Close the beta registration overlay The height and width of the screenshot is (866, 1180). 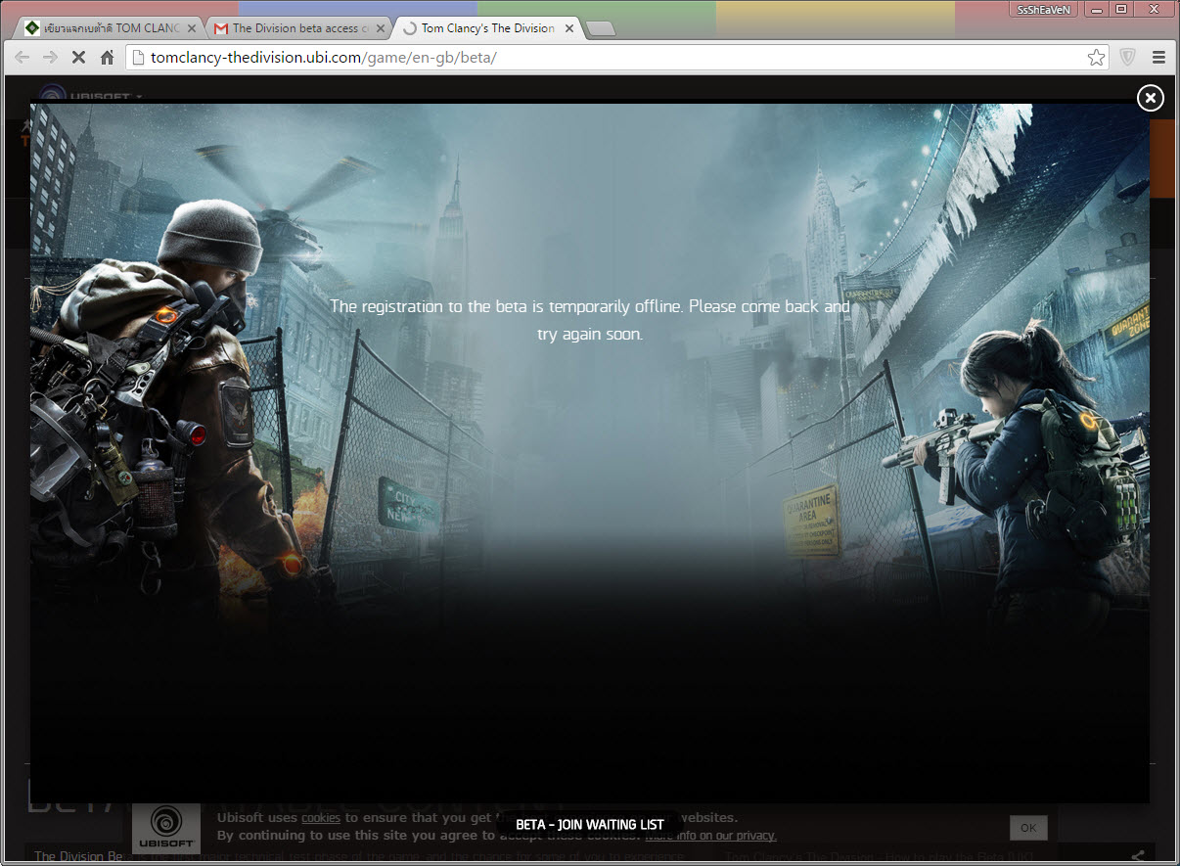(x=1151, y=98)
